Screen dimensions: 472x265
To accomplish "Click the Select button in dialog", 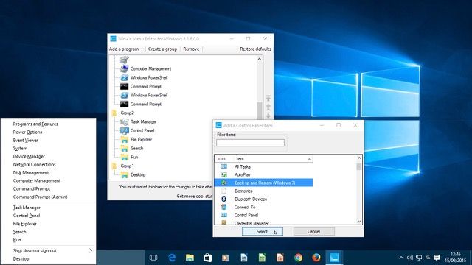I will (x=263, y=231).
